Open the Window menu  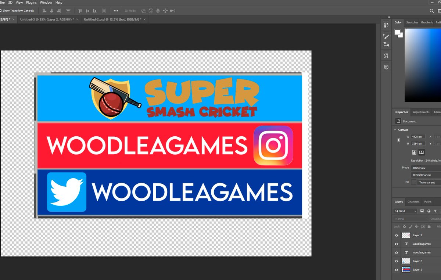(x=46, y=3)
